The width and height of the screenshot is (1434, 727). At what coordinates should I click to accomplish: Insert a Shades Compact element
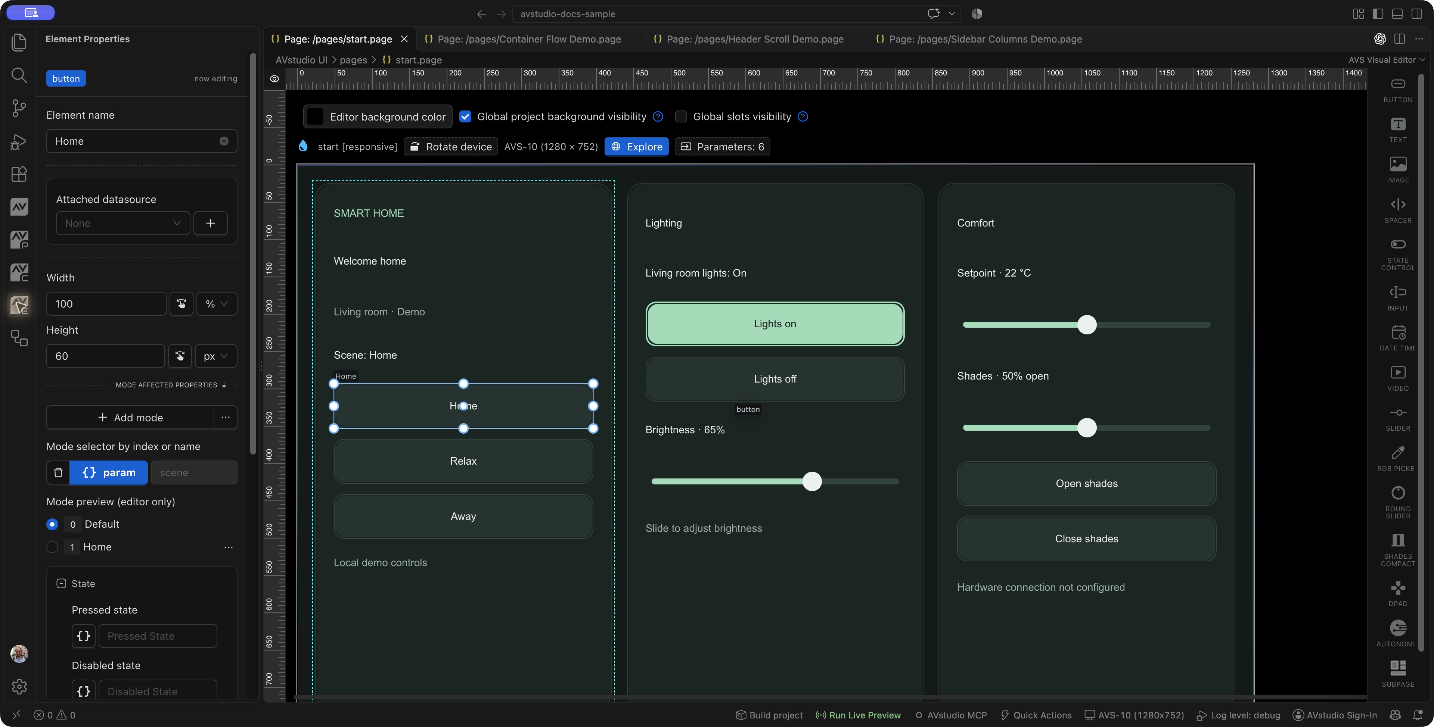tap(1397, 550)
